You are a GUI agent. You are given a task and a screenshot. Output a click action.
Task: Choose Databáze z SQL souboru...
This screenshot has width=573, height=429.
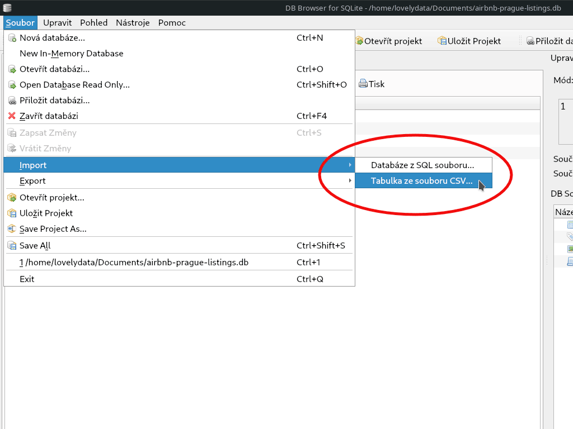pyautogui.click(x=424, y=165)
